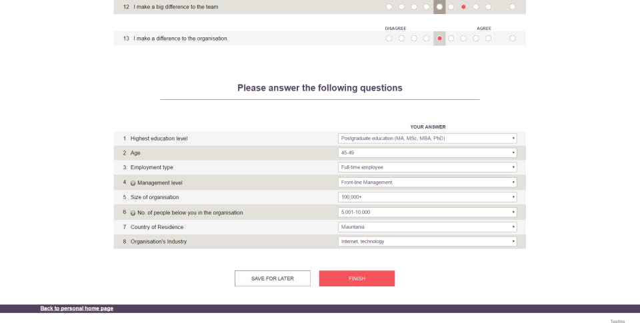Click the 'Management level' label text
The height and width of the screenshot is (323, 640).
point(159,182)
